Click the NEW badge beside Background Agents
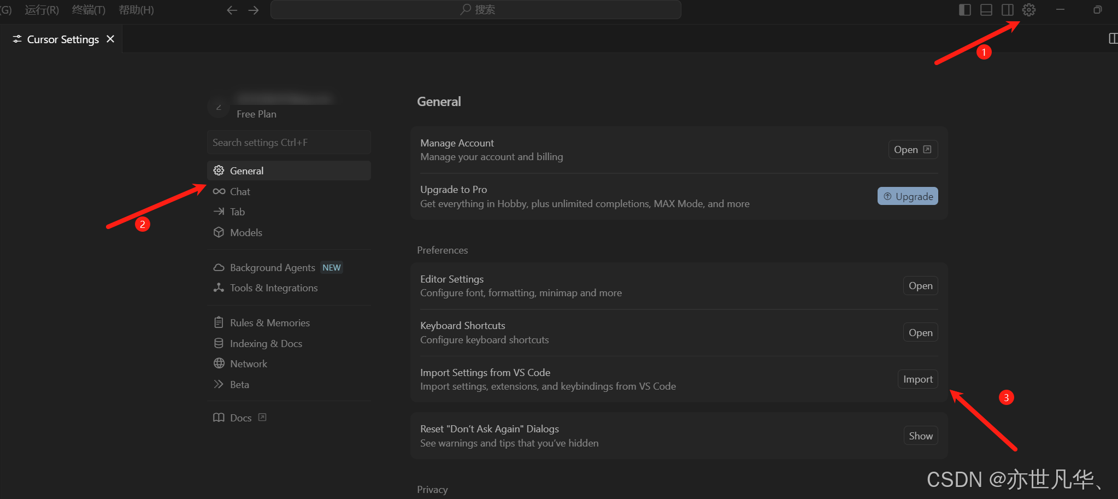Screen dimensions: 1118x499 [331, 267]
